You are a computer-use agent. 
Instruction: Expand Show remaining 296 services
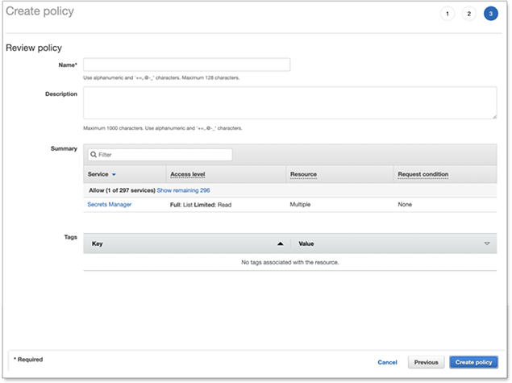[183, 190]
